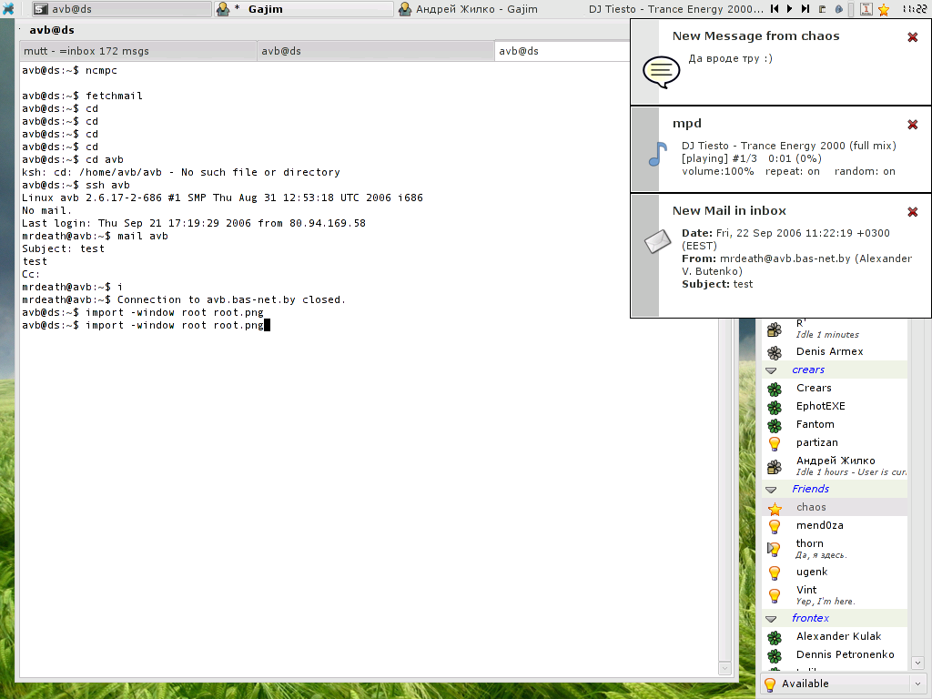Viewport: 932px width, 699px height.
Task: Click the previous track button in panel
Action: tap(775, 9)
